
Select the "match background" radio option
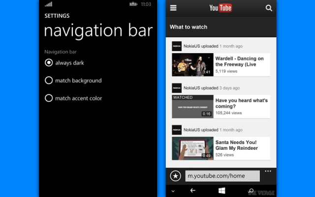pos(49,80)
